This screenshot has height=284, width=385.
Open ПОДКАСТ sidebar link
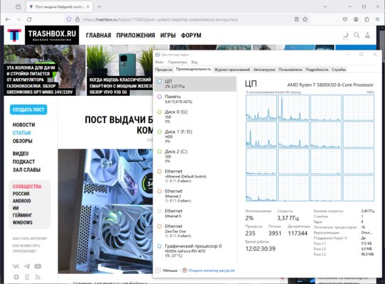point(23,162)
